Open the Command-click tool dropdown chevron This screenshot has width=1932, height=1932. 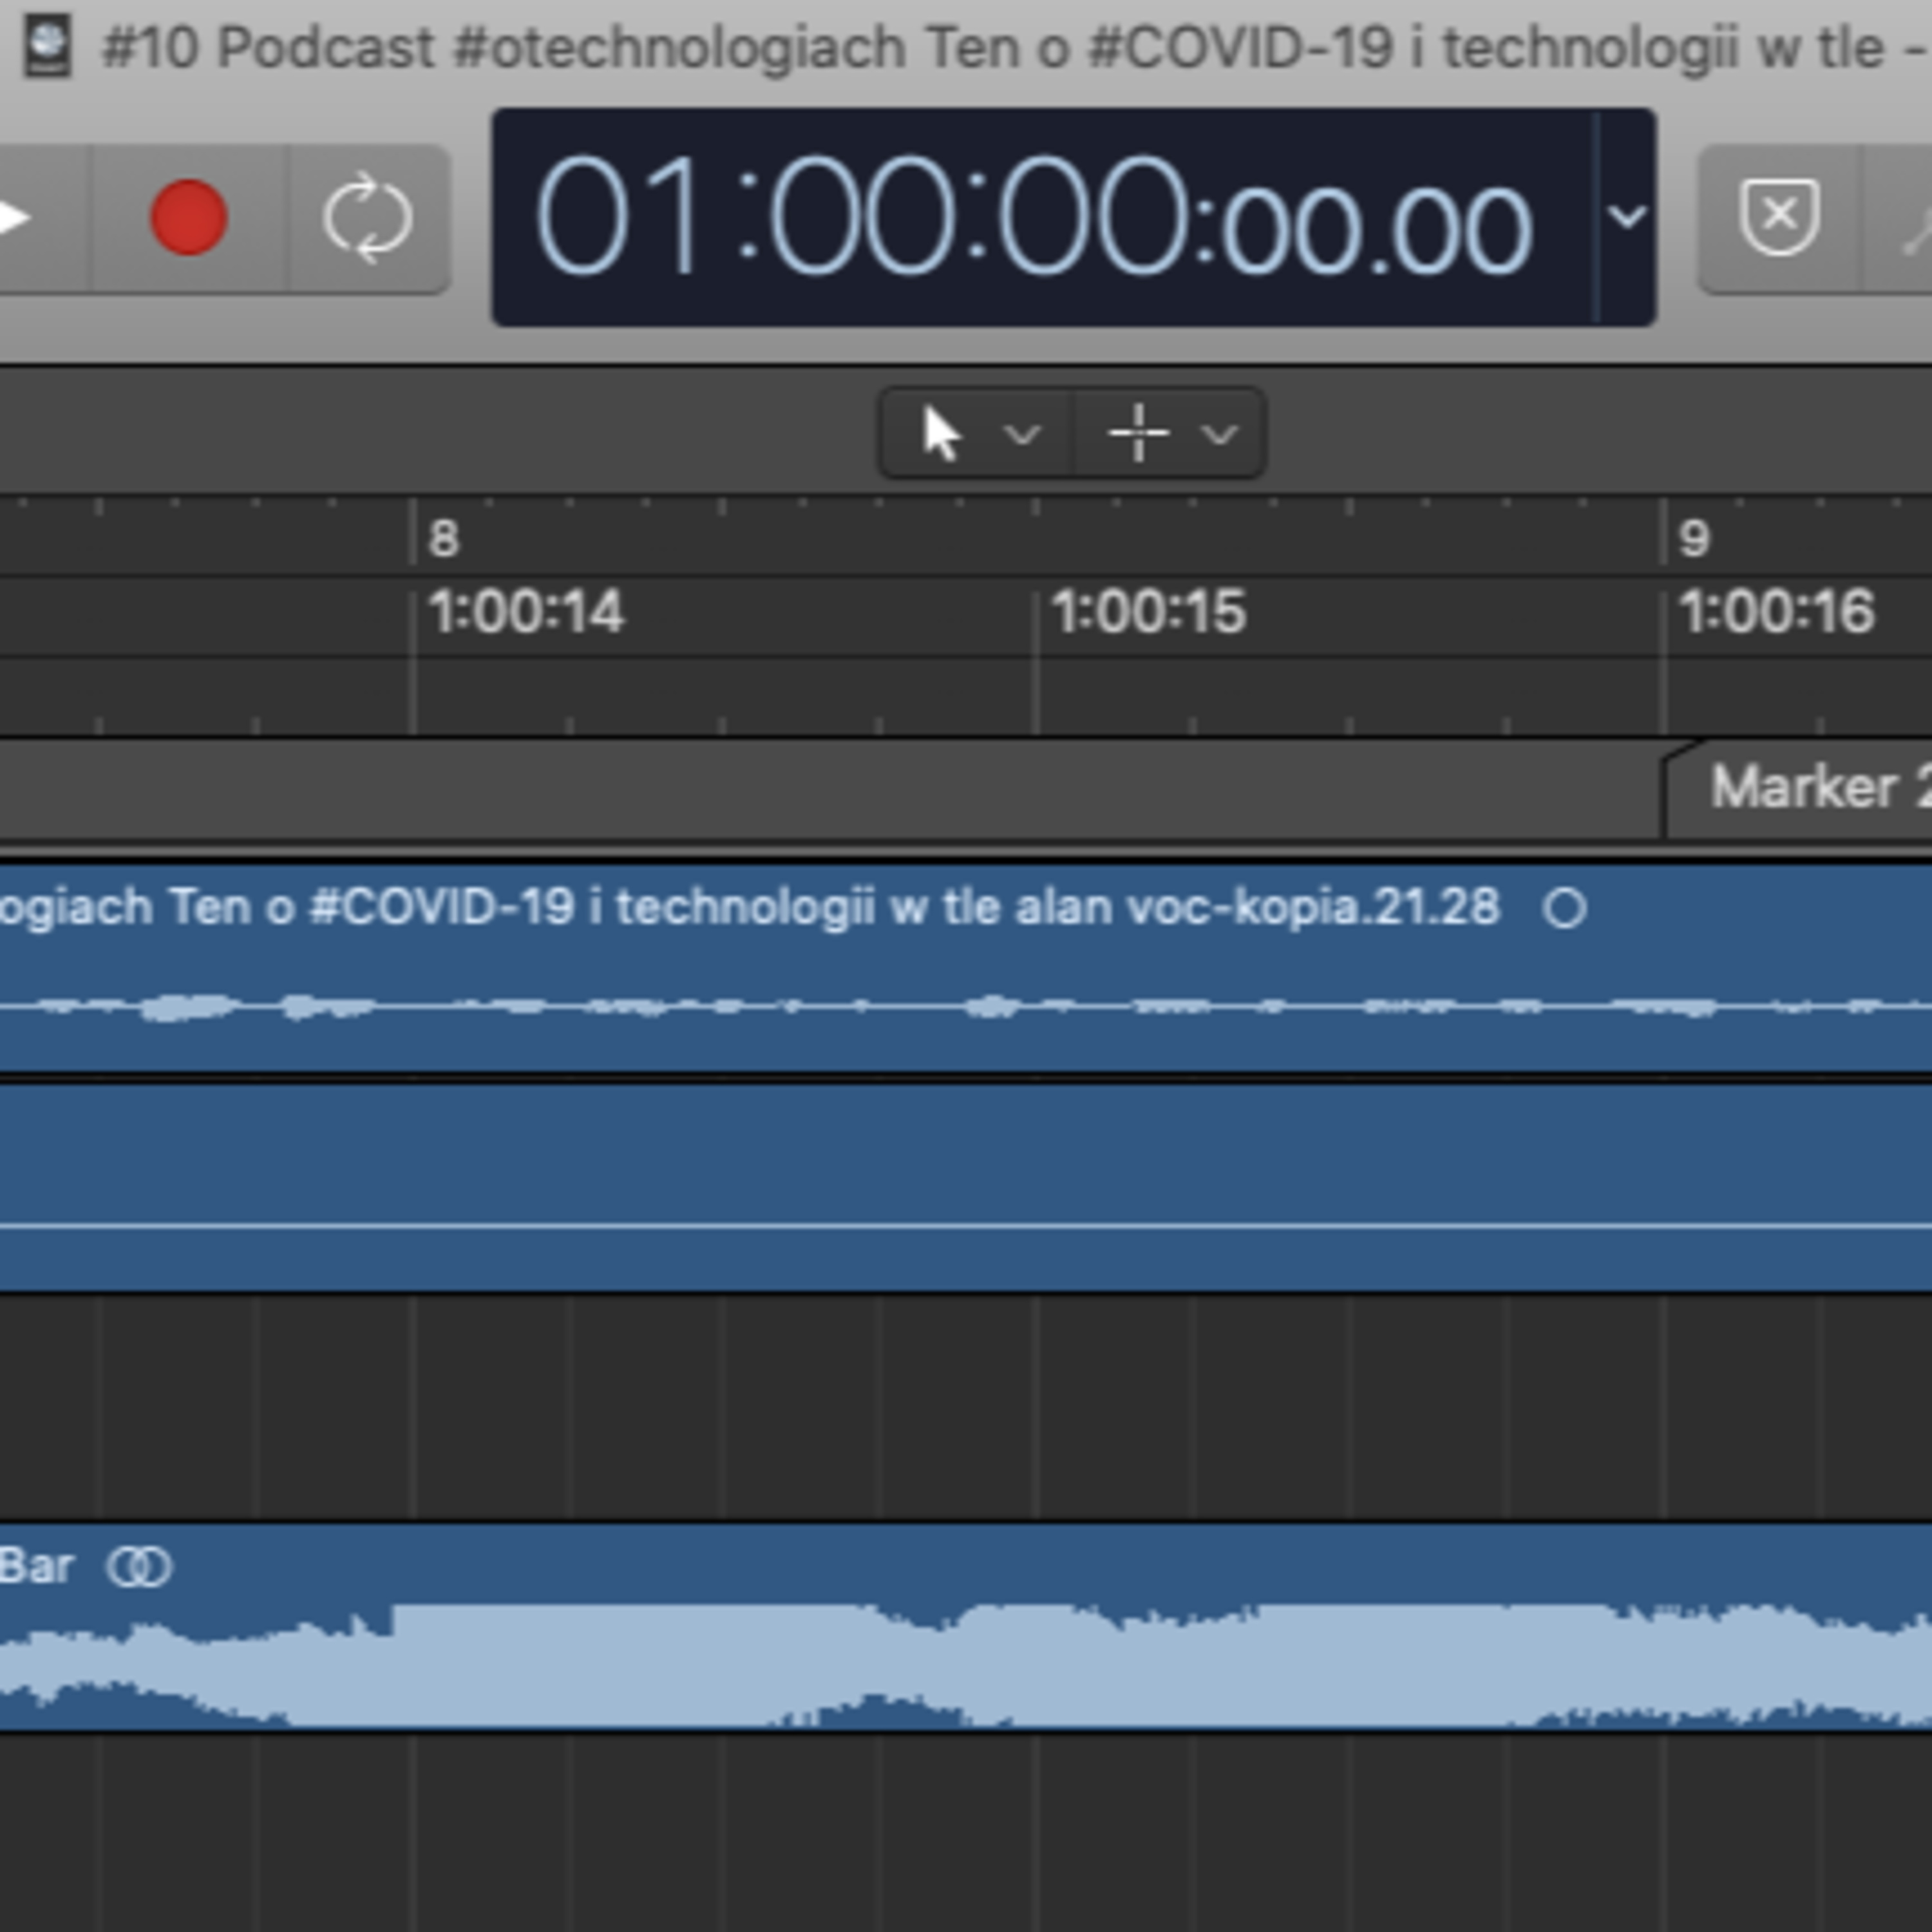point(1220,434)
